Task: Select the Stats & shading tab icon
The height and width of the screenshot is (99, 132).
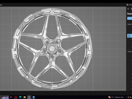Action: click(x=131, y=9)
